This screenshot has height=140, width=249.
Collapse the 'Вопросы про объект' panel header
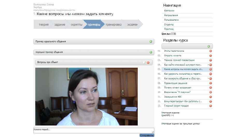click(x=94, y=62)
